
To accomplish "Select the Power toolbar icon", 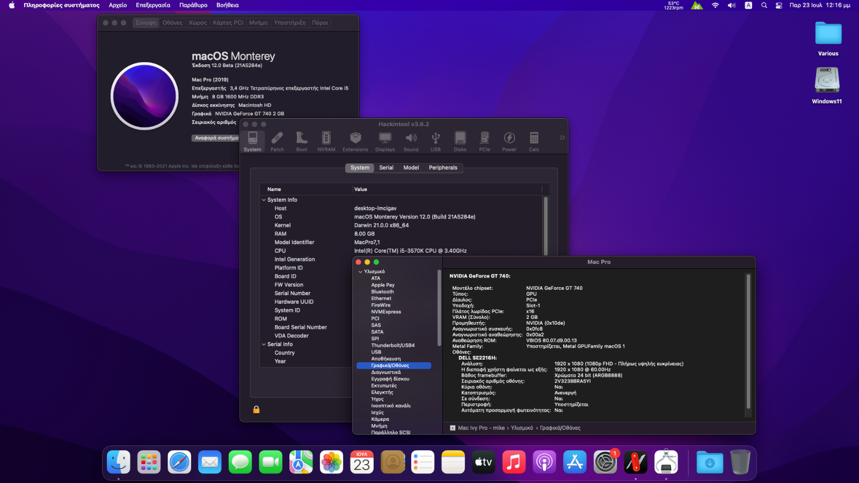I will coord(509,142).
